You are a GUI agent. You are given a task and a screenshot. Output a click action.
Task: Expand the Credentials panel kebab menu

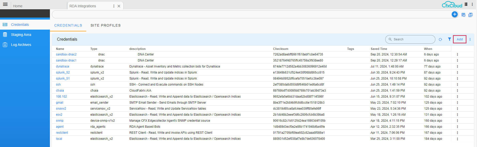tap(470, 39)
